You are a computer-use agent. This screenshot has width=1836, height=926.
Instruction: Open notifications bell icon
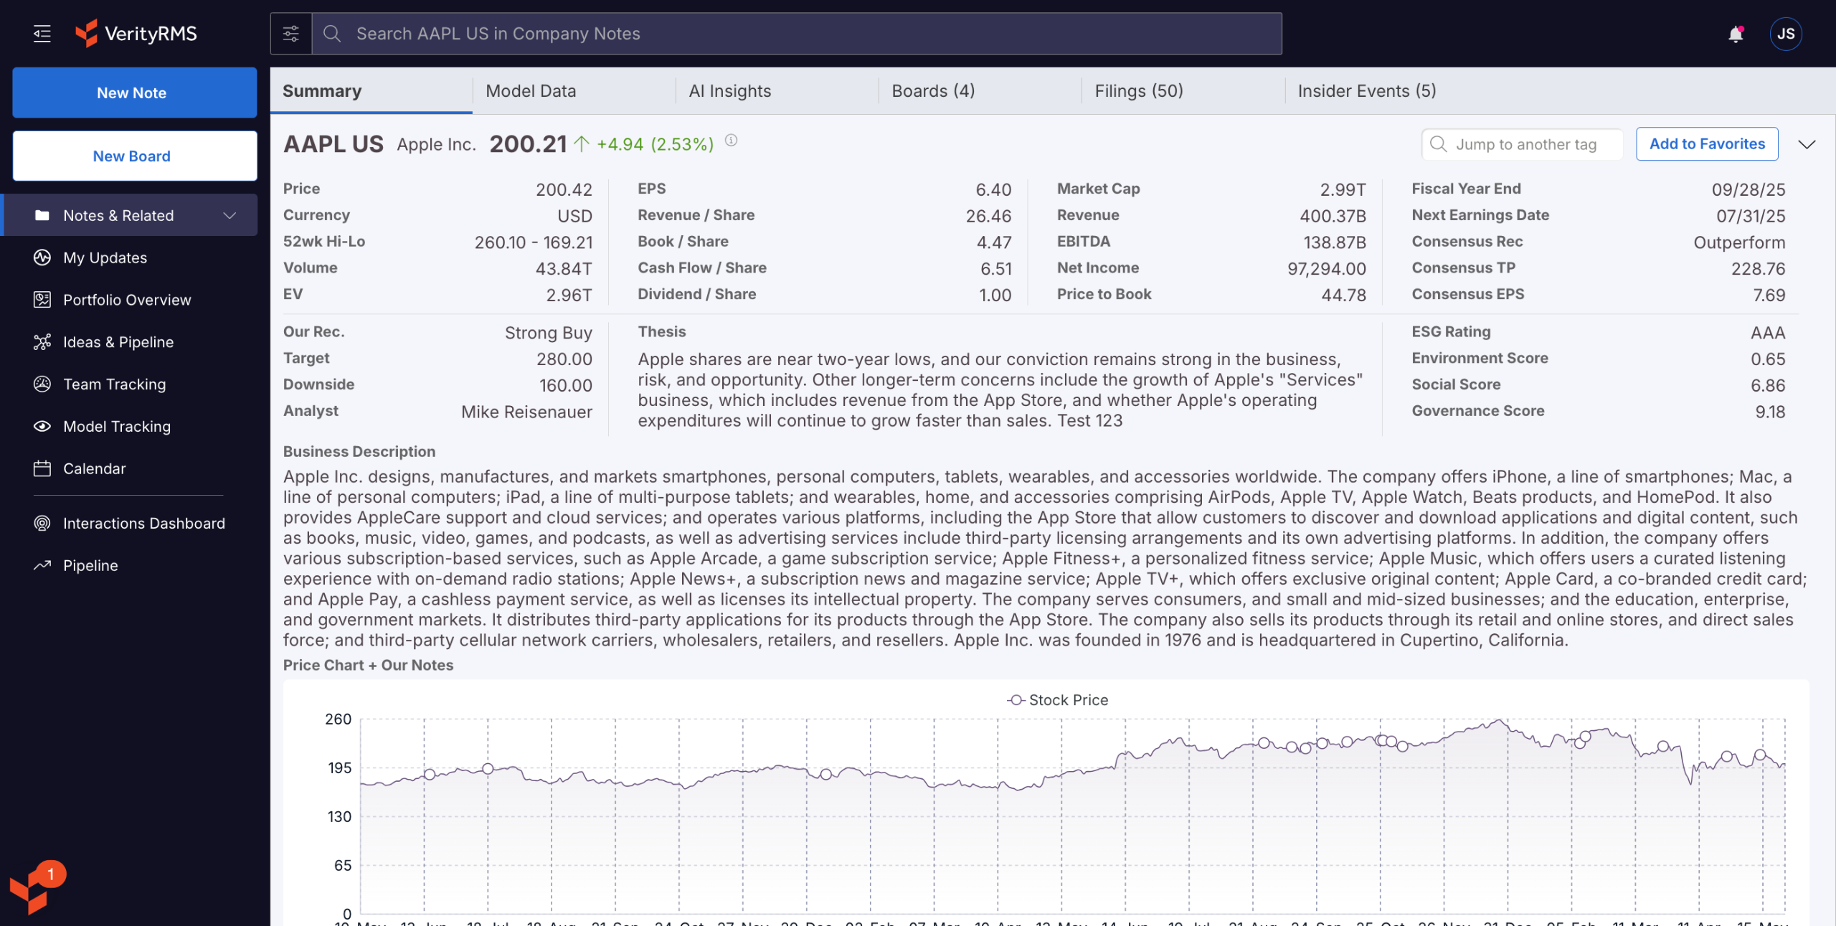click(1736, 34)
